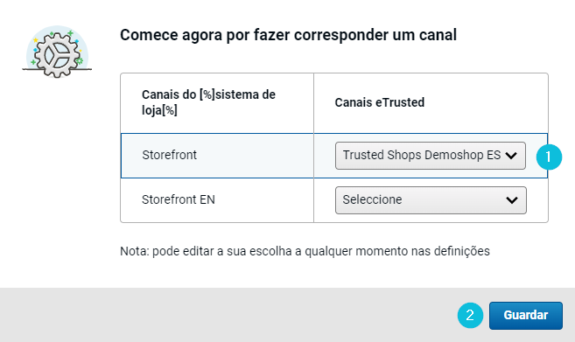Click the Storefront EN row's eTrusted cell

pyautogui.click(x=431, y=200)
